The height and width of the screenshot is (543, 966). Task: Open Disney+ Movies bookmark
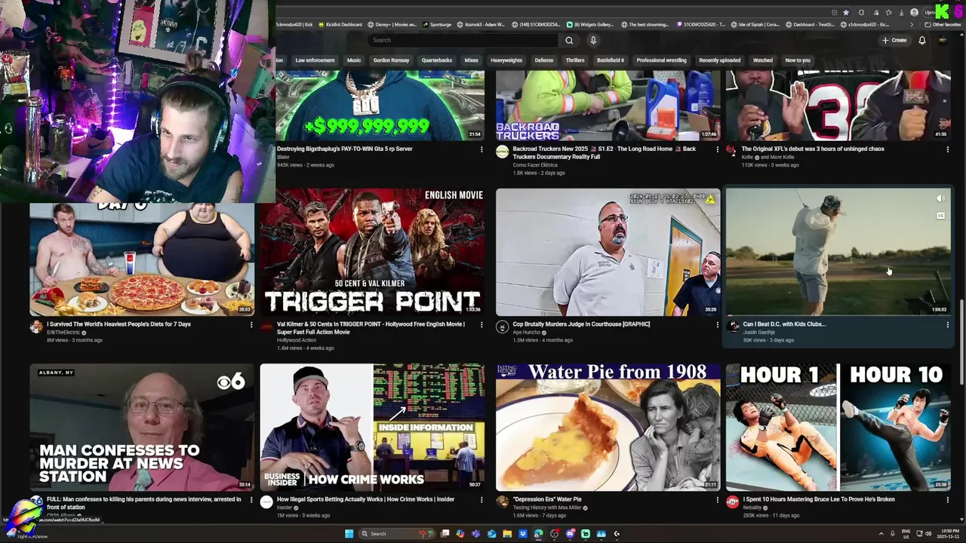[x=392, y=24]
